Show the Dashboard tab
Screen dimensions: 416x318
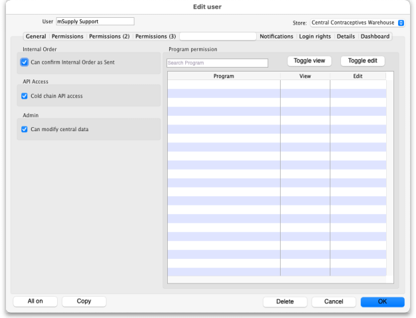[375, 36]
